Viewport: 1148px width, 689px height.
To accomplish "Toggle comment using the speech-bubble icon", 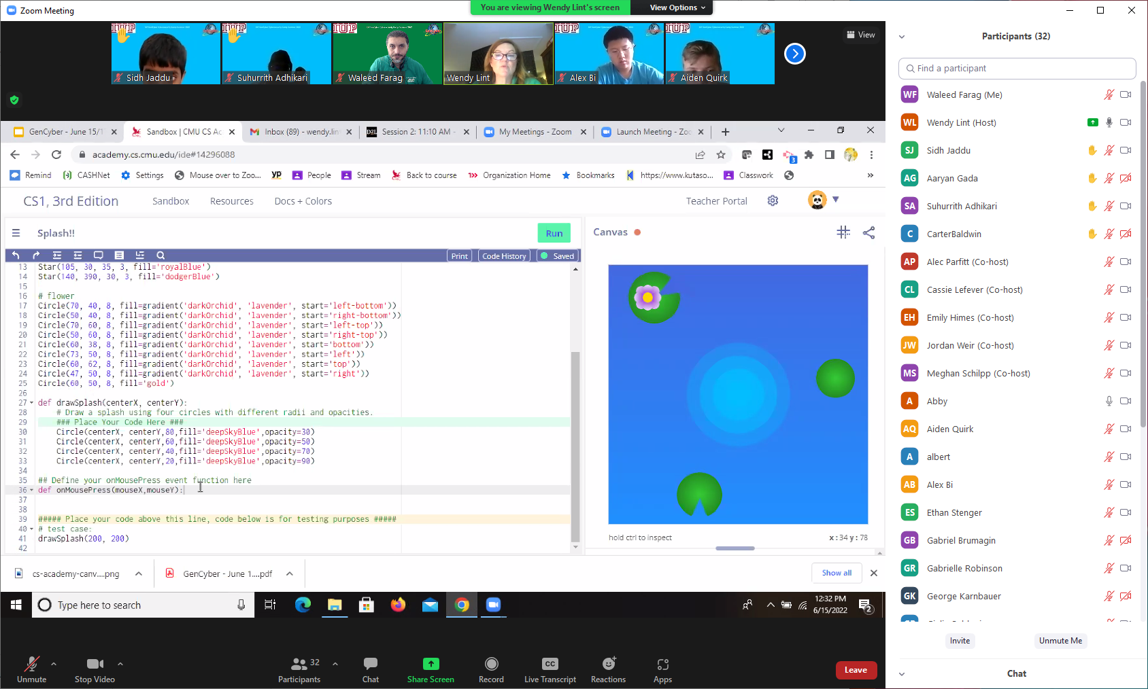I will click(x=99, y=255).
